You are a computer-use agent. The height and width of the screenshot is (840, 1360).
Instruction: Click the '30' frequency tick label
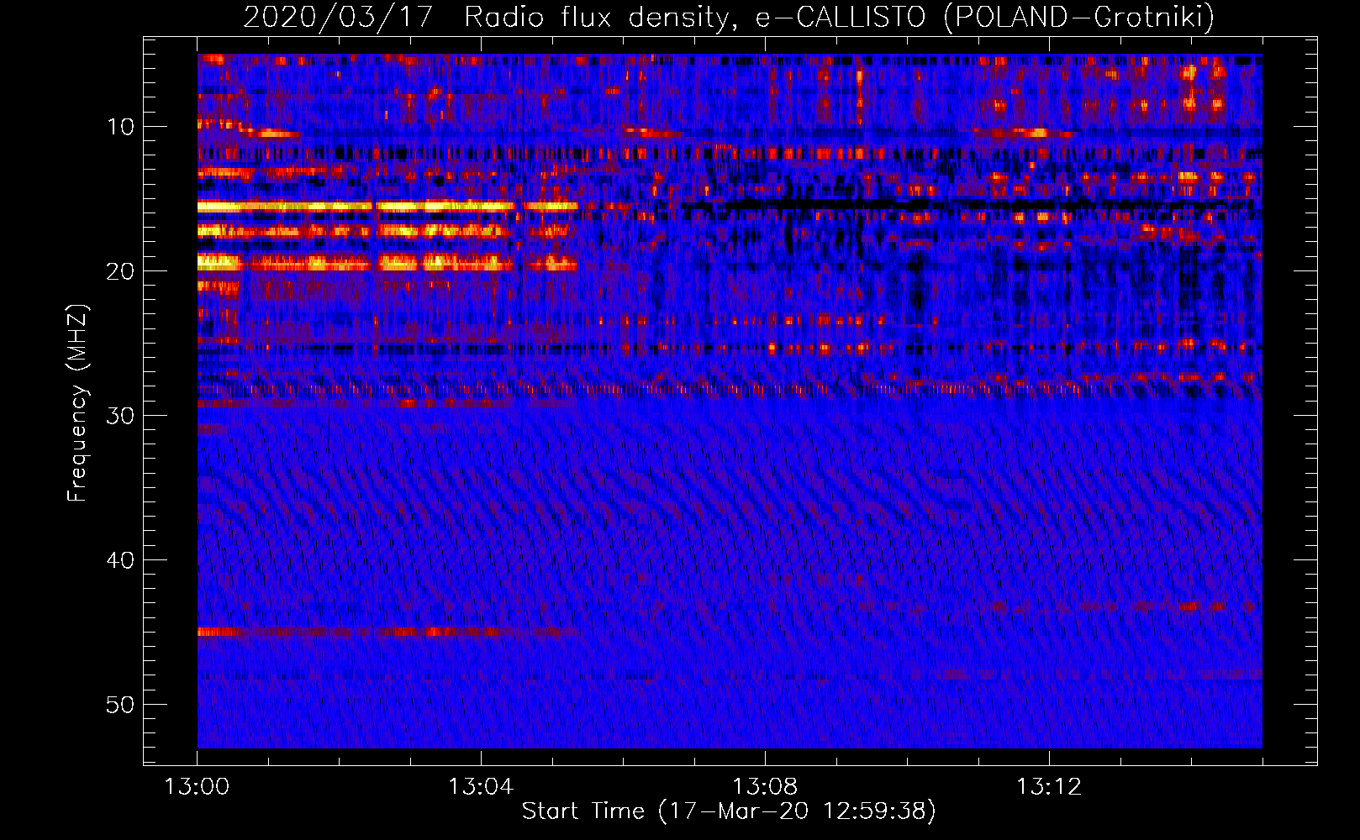(120, 416)
